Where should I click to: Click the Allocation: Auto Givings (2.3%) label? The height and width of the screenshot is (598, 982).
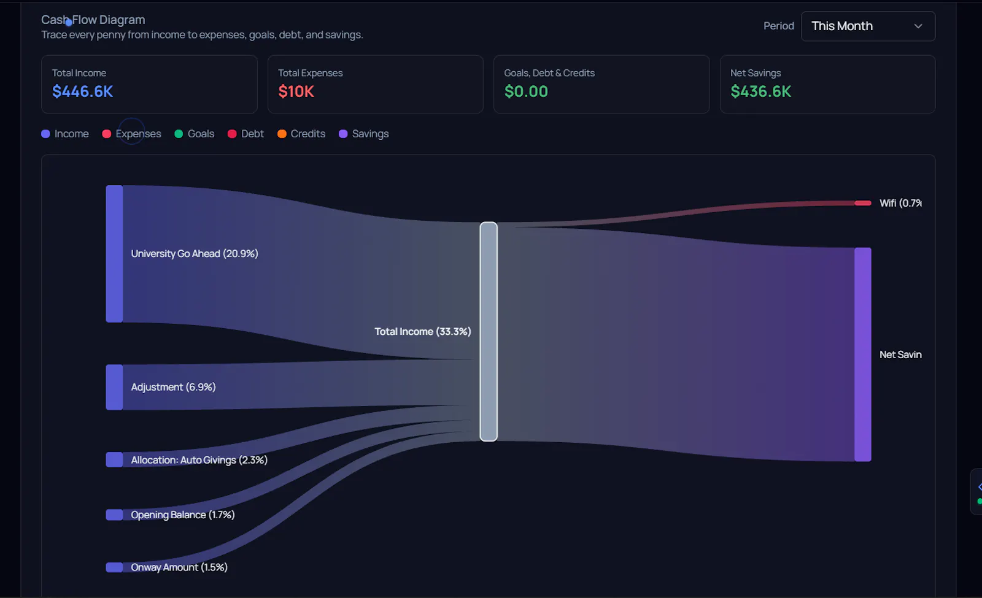[x=199, y=460]
